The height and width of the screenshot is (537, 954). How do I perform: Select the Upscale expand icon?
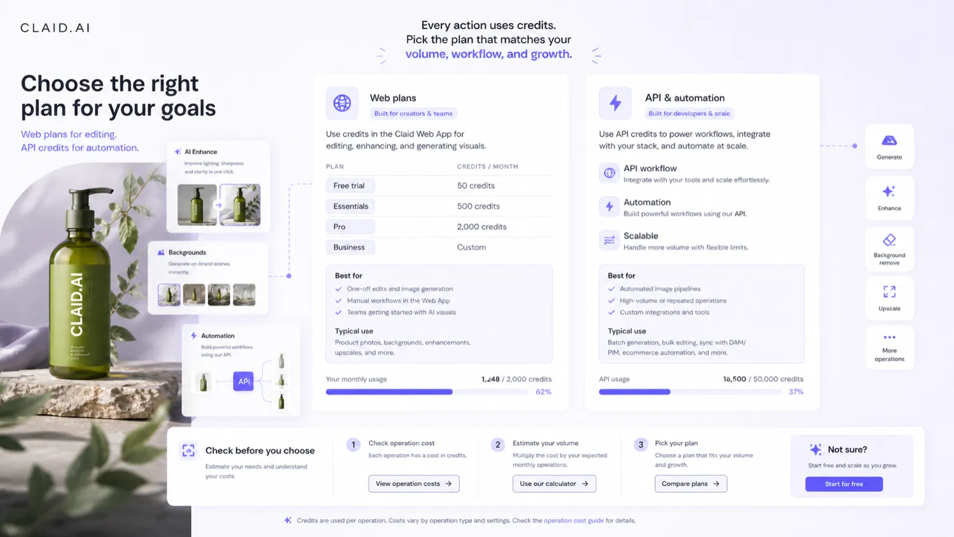coord(889,291)
